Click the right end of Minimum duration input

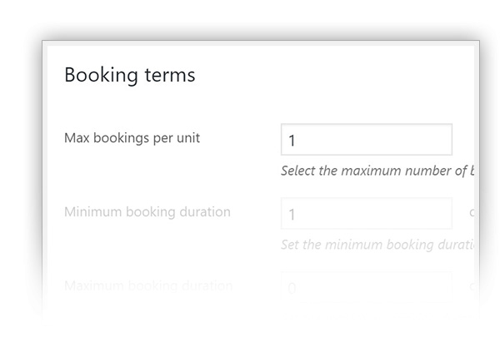tap(445, 213)
